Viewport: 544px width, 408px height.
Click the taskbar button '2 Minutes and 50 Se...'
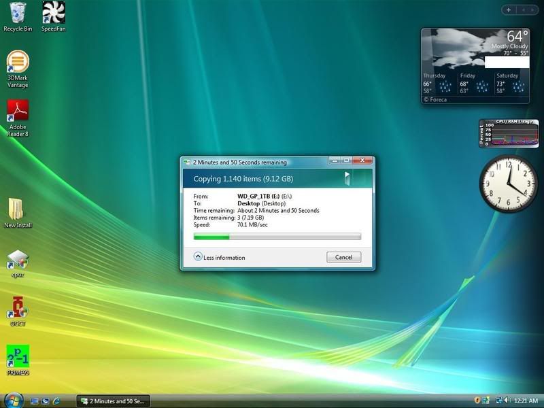tap(113, 401)
